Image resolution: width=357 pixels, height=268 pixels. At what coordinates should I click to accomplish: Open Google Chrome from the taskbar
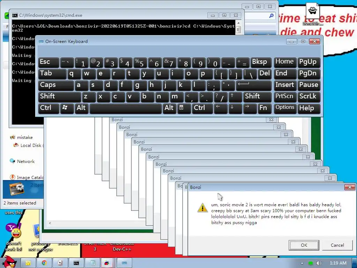coord(44,263)
